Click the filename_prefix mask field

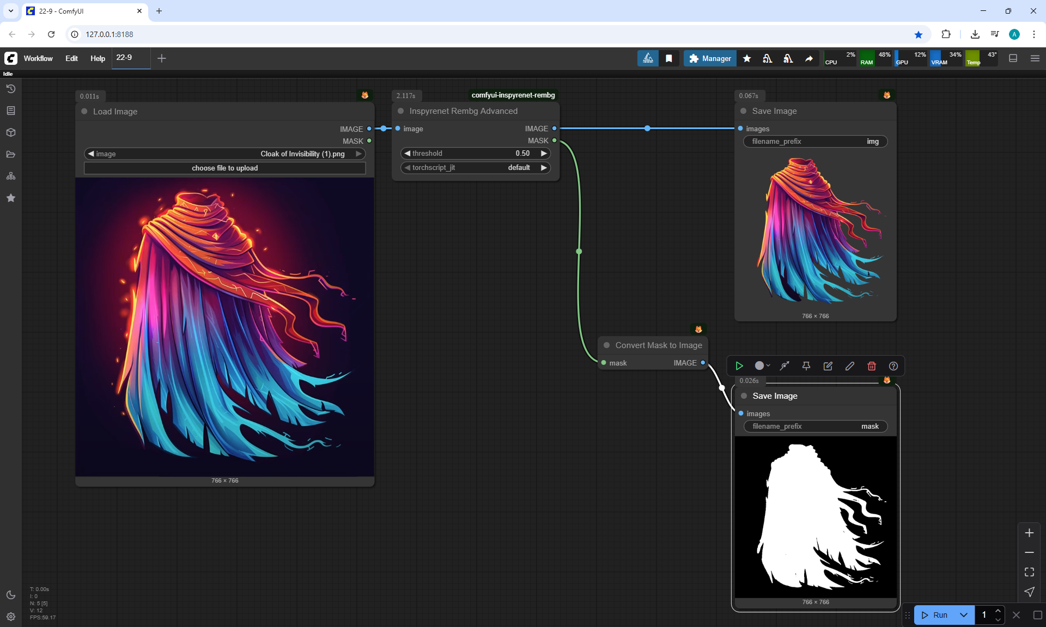[815, 427]
